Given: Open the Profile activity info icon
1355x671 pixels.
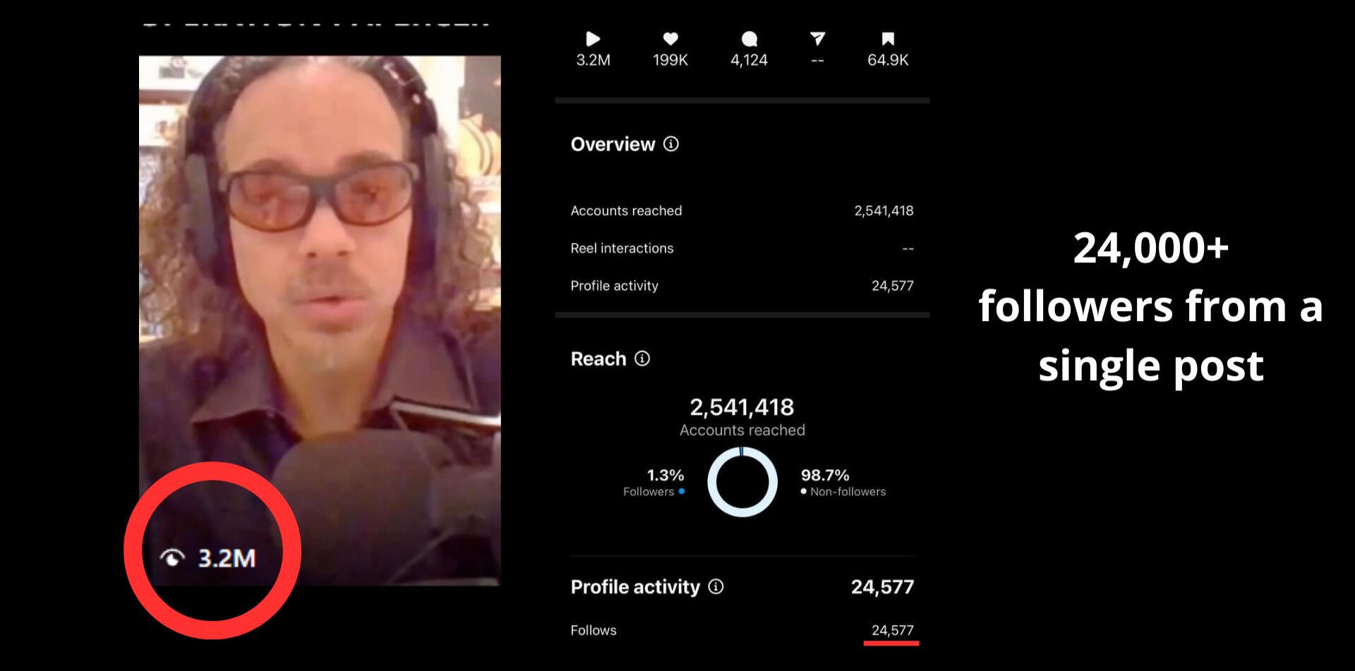Looking at the screenshot, I should point(716,586).
